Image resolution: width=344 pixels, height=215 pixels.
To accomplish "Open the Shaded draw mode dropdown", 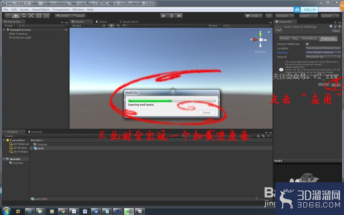I will tap(85, 26).
